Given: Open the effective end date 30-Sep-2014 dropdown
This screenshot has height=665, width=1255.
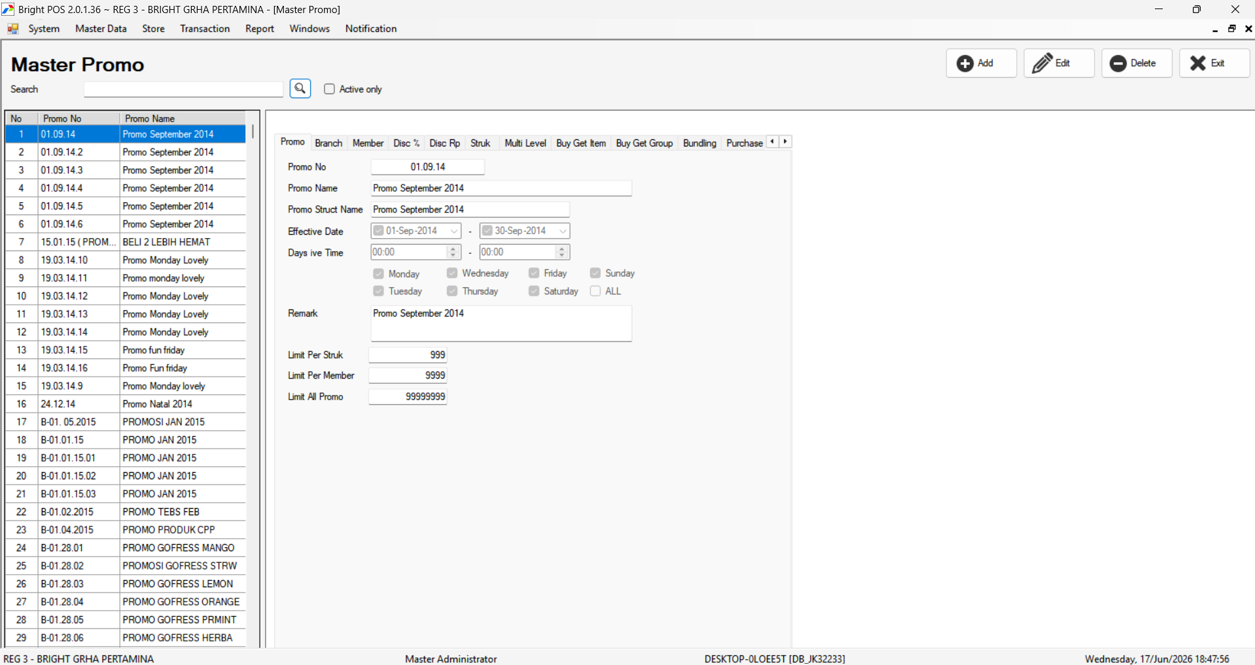Looking at the screenshot, I should point(563,231).
